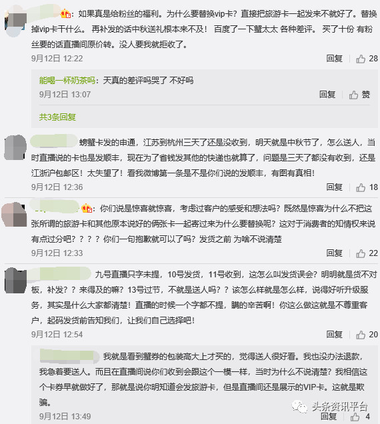Click the 头条资讯平台 WeChat watermark logo
The height and width of the screenshot is (424, 380).
tap(299, 407)
